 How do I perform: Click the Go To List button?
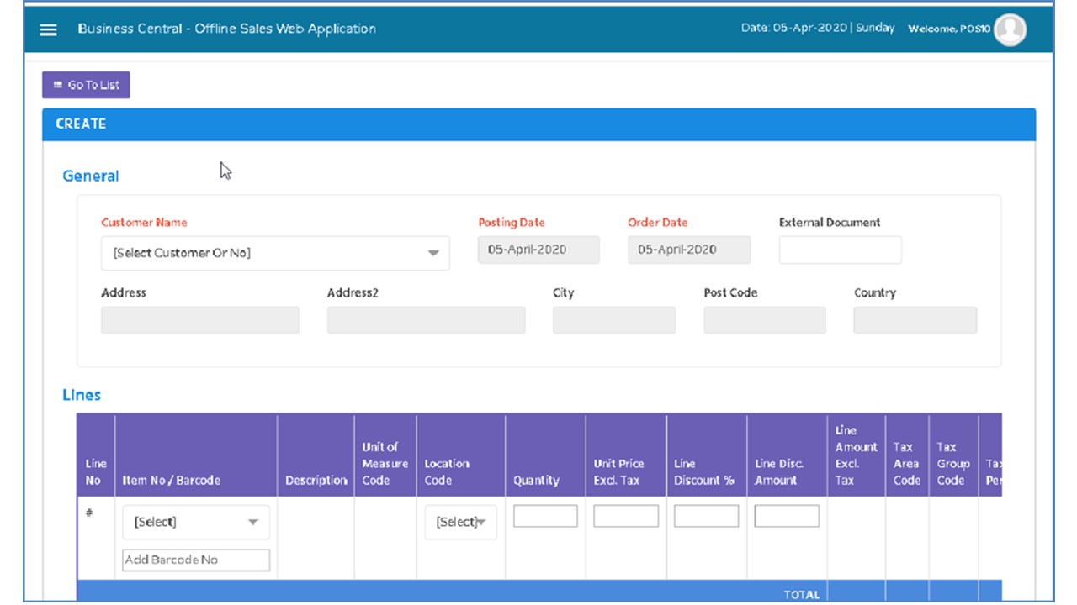click(86, 85)
